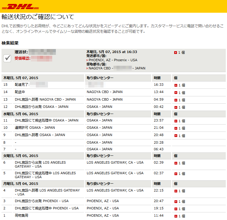Click time 02:39 in row 6
The width and height of the screenshot is (227, 220).
(x=158, y=162)
